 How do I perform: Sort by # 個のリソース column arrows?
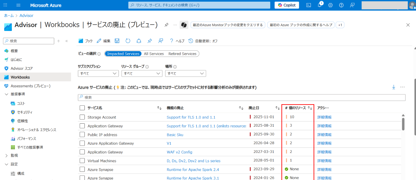(x=310, y=108)
